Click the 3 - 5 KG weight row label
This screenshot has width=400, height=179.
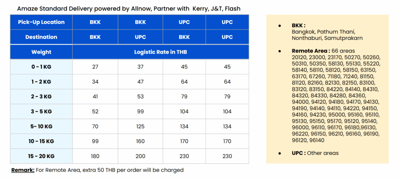coord(41,112)
